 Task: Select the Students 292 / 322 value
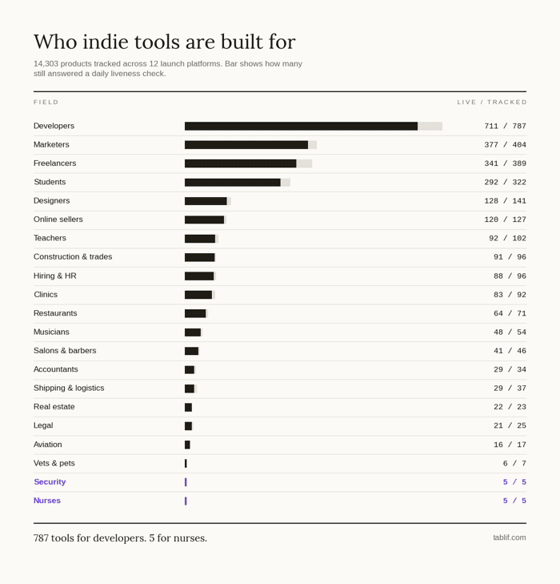coord(505,182)
